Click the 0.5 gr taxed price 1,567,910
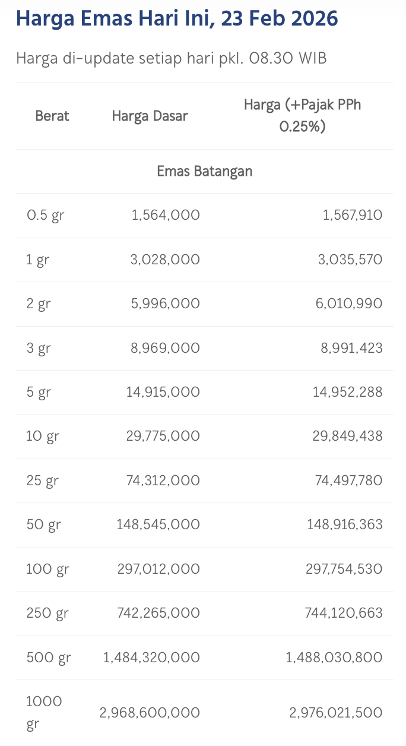This screenshot has height=746, width=406. pyautogui.click(x=353, y=215)
